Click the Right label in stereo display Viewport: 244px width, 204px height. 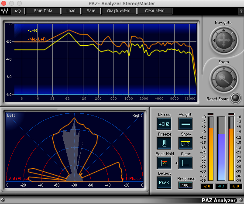[x=137, y=115]
